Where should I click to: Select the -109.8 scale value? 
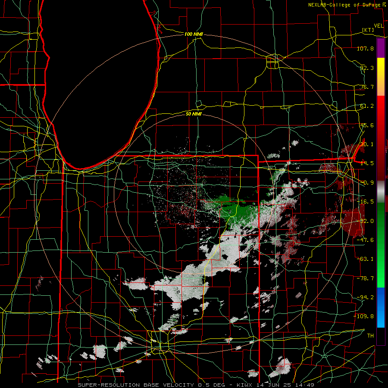[364, 316]
